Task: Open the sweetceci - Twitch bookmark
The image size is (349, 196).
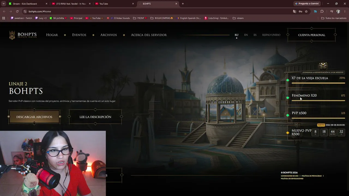Action: (x=21, y=18)
